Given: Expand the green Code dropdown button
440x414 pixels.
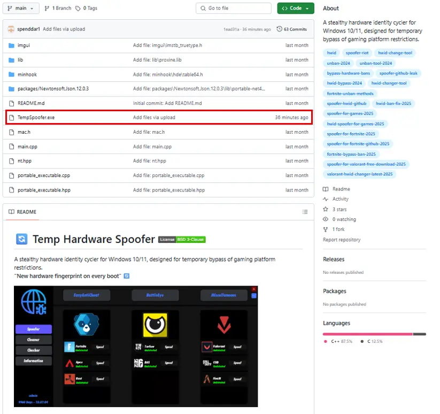Looking at the screenshot, I should tap(295, 9).
